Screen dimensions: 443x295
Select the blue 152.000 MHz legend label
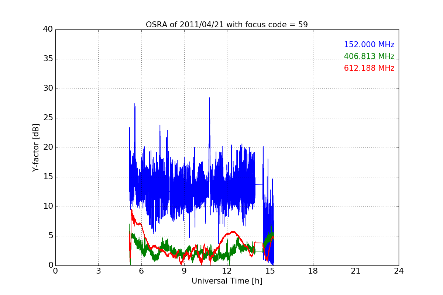[369, 45]
